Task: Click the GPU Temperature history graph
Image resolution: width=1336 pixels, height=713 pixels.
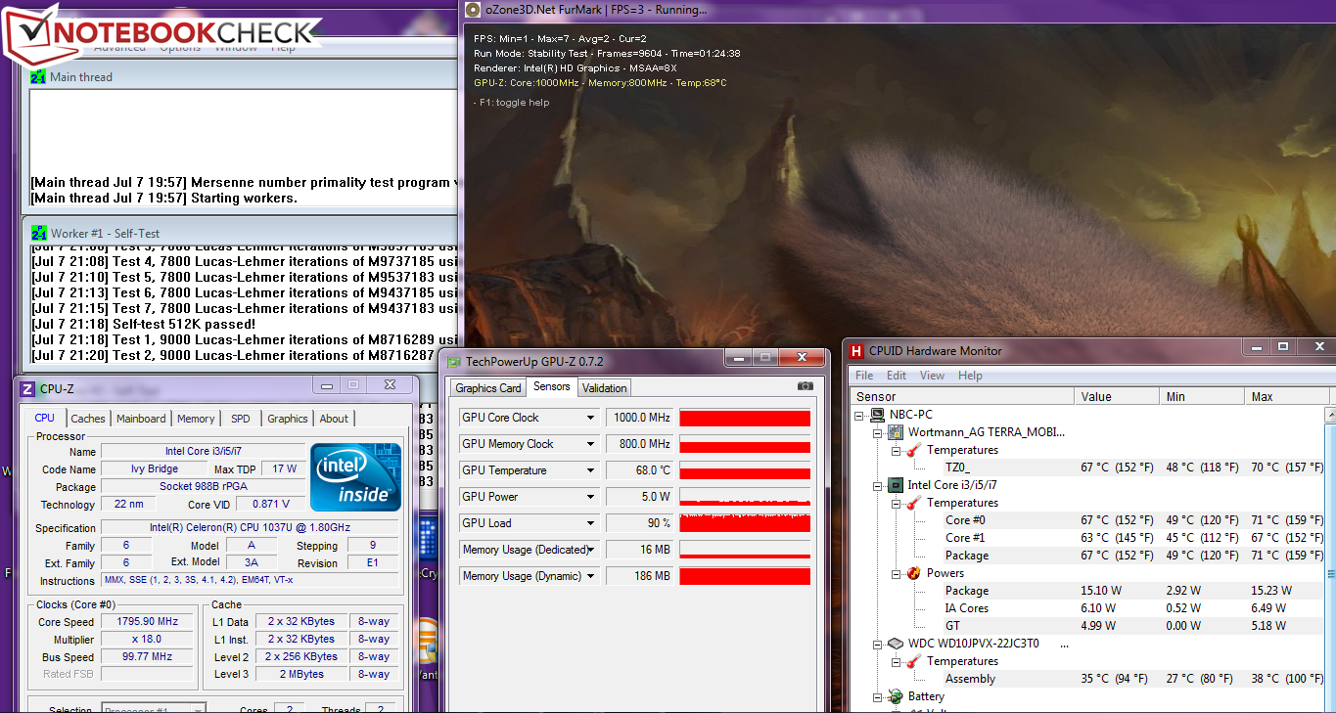Action: (x=745, y=470)
